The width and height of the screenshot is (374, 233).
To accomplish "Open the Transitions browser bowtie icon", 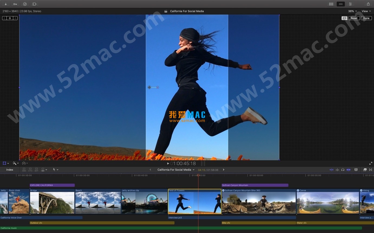I will (x=370, y=170).
